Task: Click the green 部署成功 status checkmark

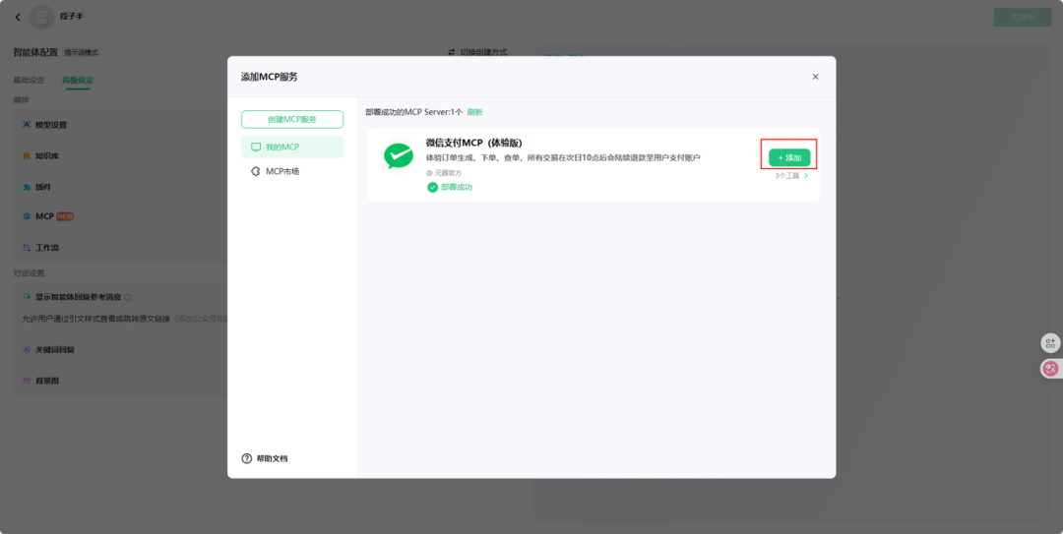Action: pyautogui.click(x=432, y=187)
